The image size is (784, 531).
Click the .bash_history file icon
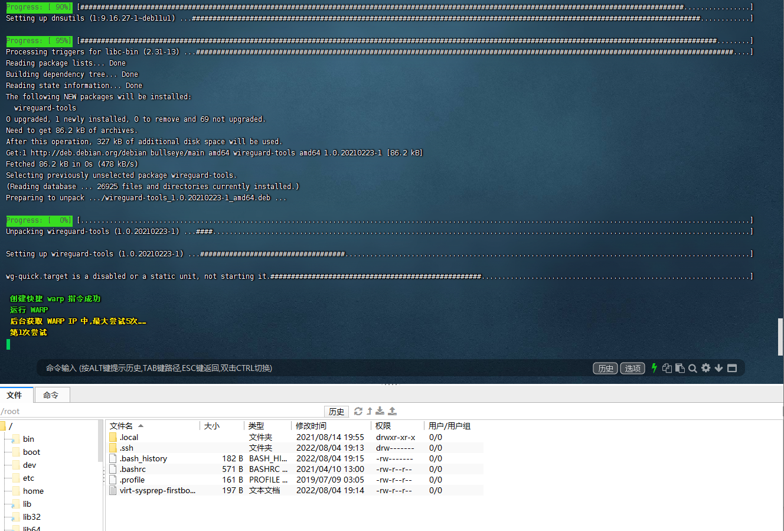click(113, 458)
